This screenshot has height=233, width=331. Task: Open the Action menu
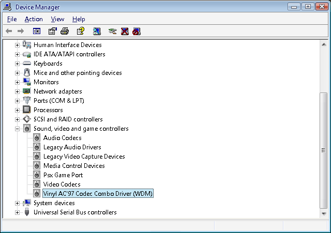(34, 19)
